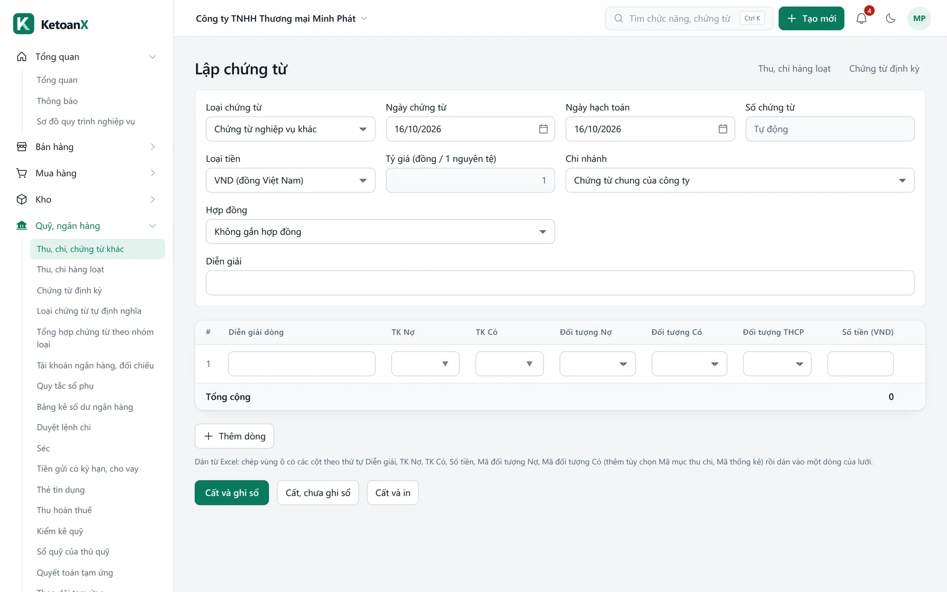Click the Kho box icon

click(x=22, y=199)
